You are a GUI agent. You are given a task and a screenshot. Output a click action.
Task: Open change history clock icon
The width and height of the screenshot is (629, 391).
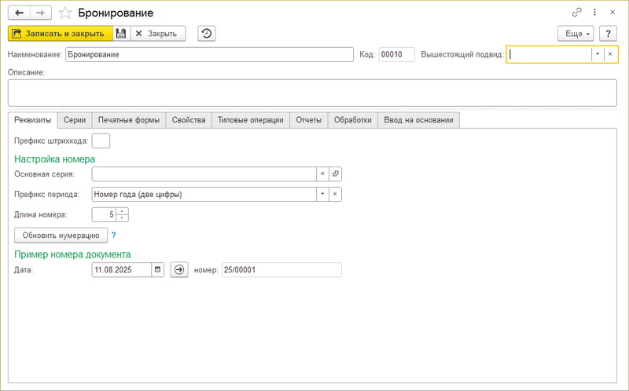(207, 34)
